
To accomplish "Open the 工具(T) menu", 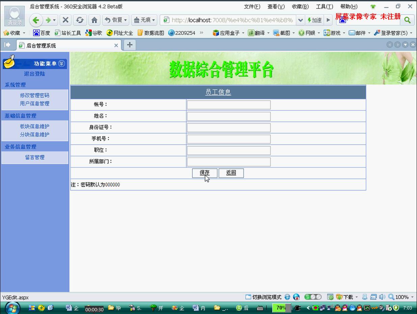I will 325,6.
